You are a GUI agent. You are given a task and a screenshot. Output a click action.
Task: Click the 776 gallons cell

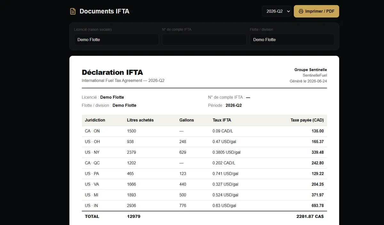pos(183,205)
